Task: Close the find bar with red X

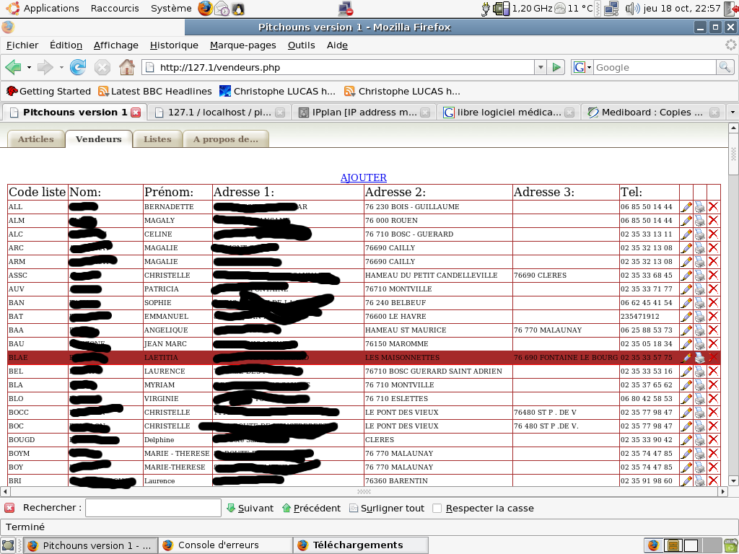Action: pos(9,508)
